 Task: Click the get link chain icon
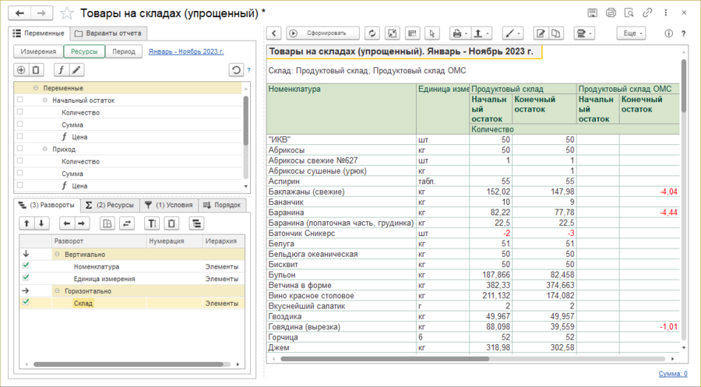pos(647,13)
